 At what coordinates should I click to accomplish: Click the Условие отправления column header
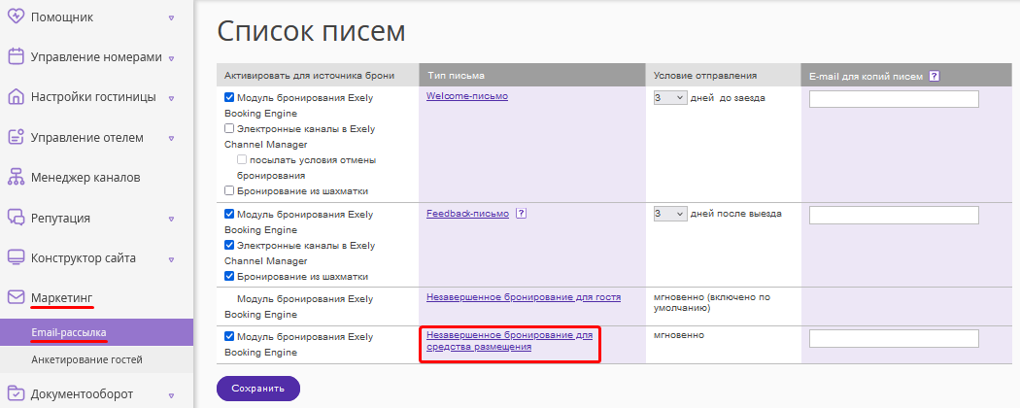(x=724, y=75)
